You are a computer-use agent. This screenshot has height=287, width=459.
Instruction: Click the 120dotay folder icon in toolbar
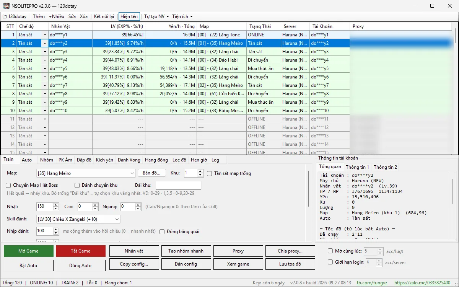5,16
